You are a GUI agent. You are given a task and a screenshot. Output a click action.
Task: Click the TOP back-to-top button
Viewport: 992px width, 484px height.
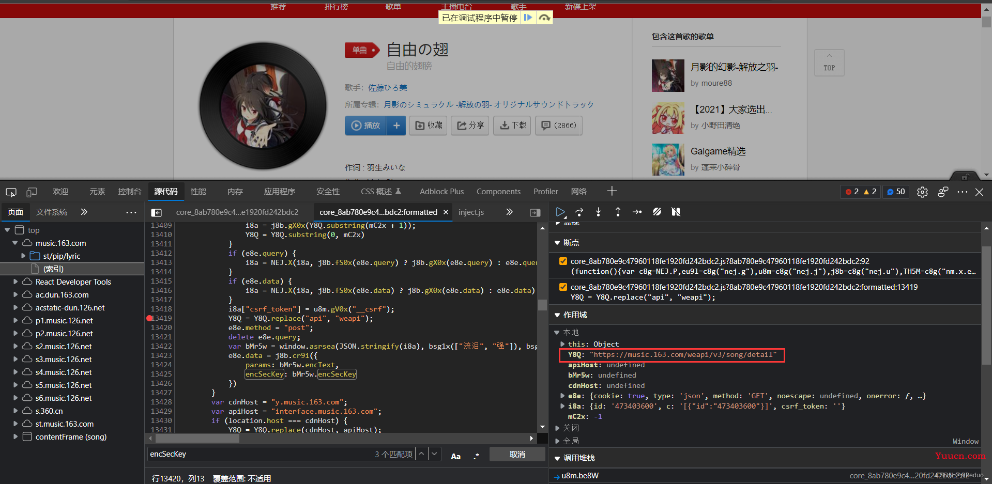click(829, 63)
